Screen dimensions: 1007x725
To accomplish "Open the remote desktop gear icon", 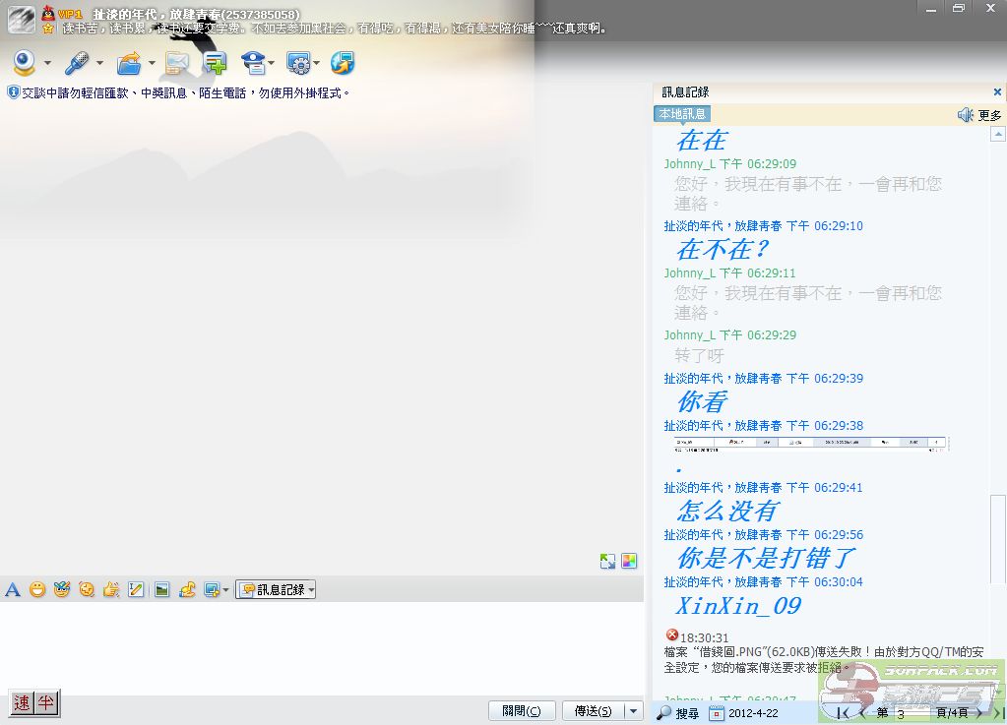I will pos(298,64).
